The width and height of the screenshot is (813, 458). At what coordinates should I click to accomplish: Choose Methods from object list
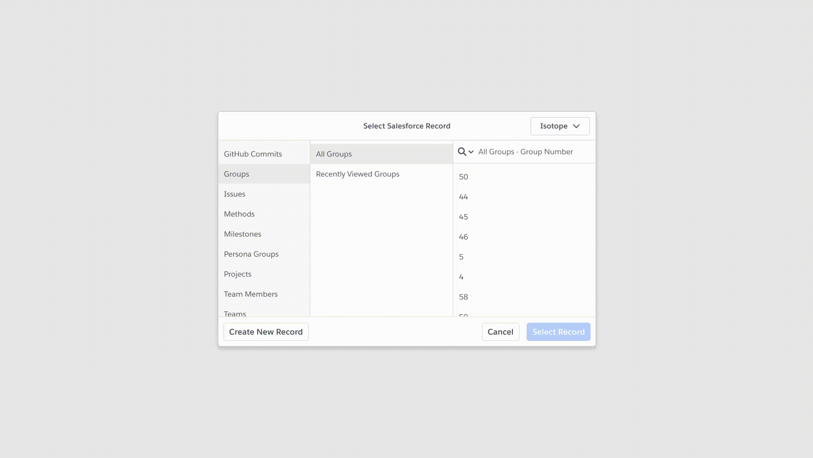coord(239,214)
